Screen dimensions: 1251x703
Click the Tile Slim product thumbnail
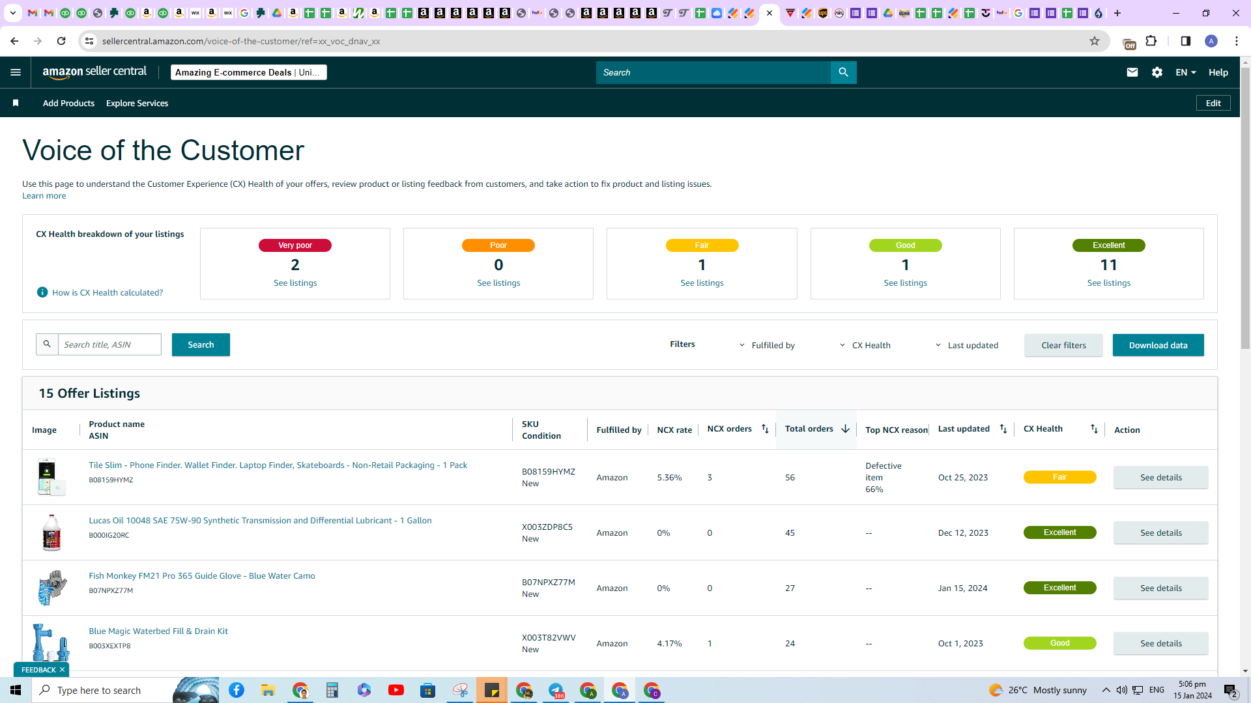tap(51, 477)
